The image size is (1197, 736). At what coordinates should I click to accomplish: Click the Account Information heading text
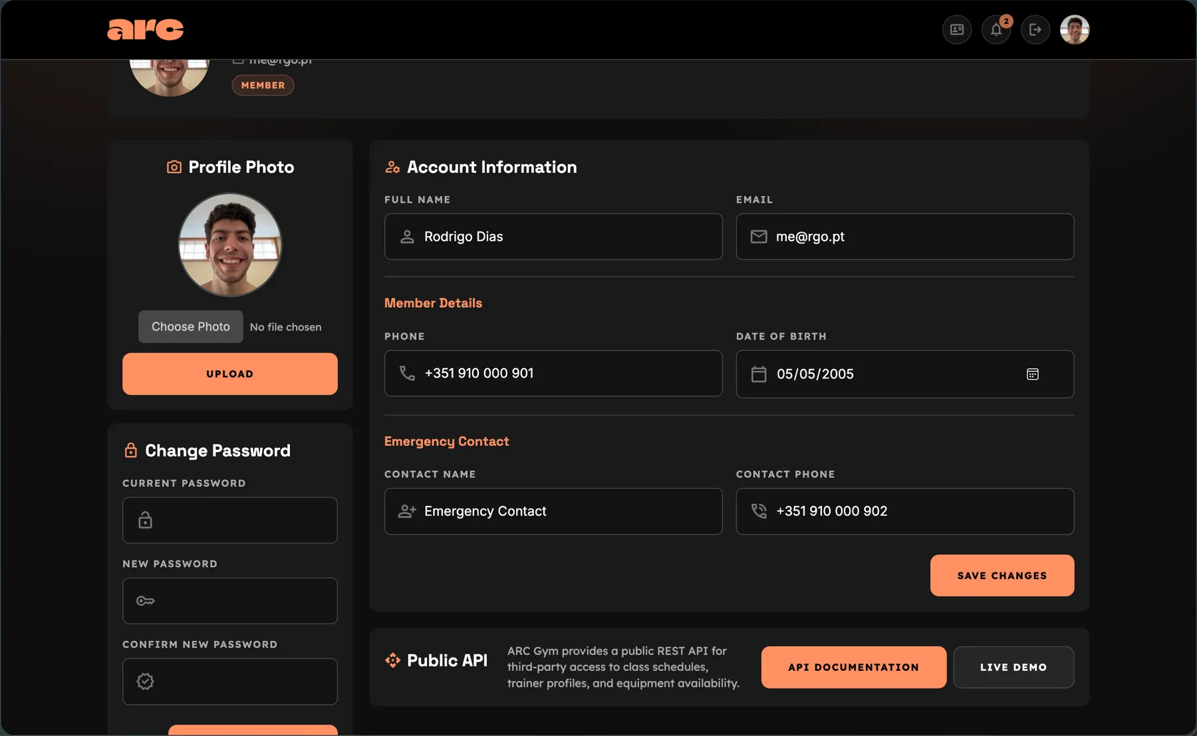tap(491, 167)
